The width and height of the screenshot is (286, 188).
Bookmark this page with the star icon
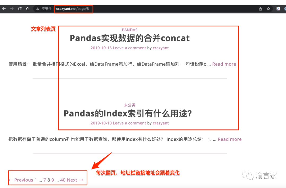[268, 8]
